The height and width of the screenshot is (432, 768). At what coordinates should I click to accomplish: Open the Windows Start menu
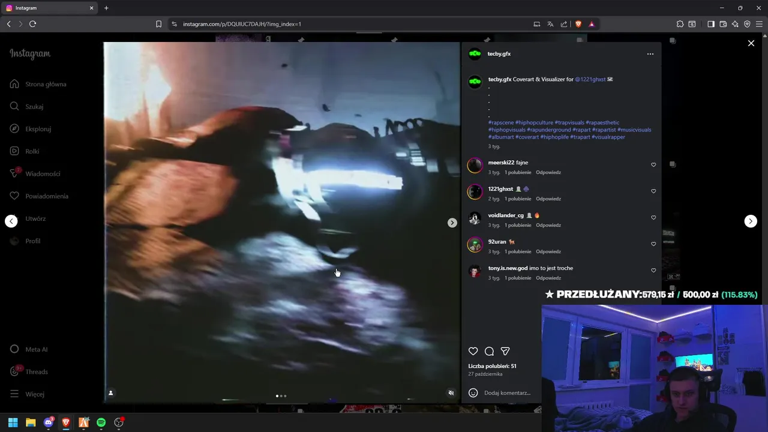click(13, 422)
